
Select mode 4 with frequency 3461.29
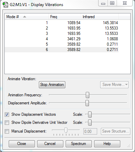click(62, 39)
